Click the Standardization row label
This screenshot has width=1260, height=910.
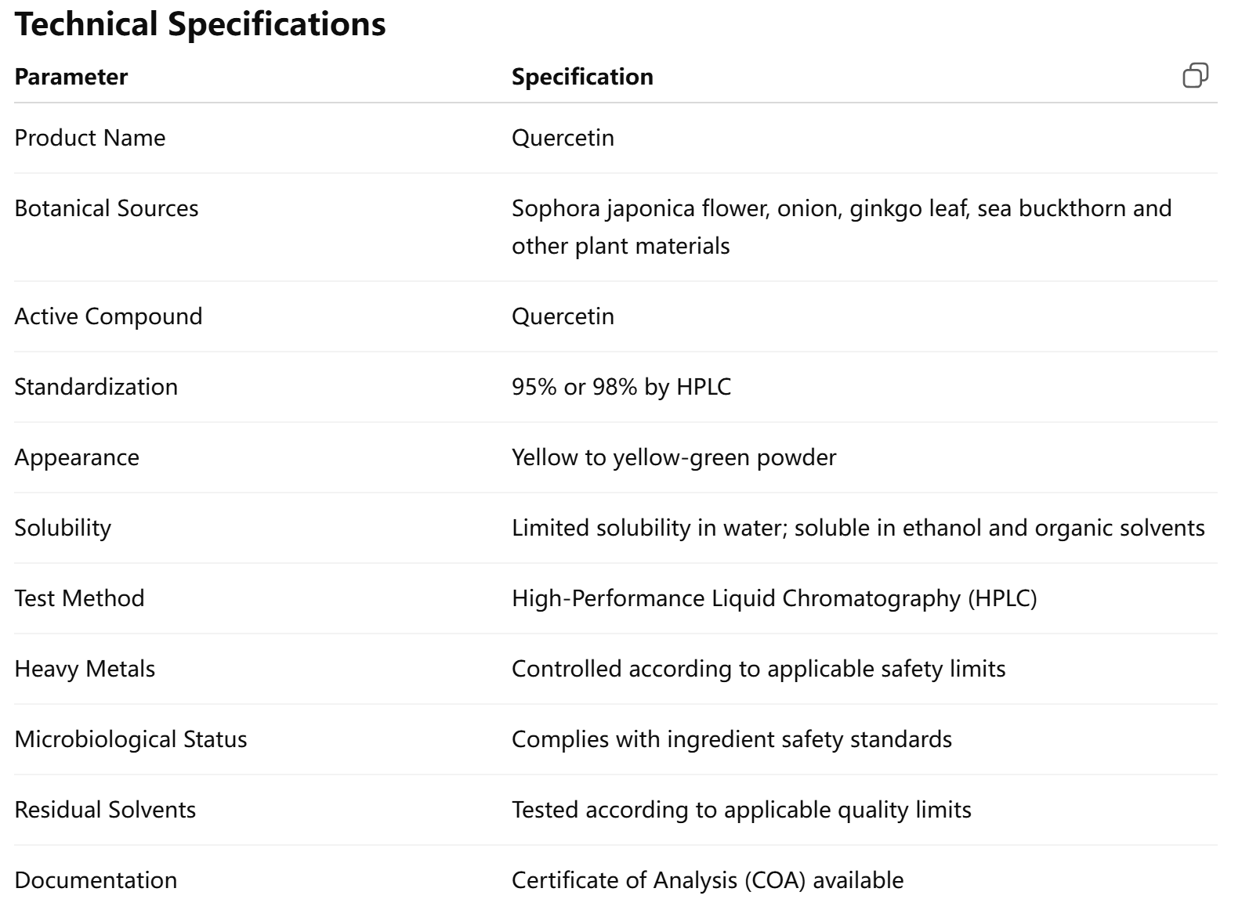[x=96, y=387]
